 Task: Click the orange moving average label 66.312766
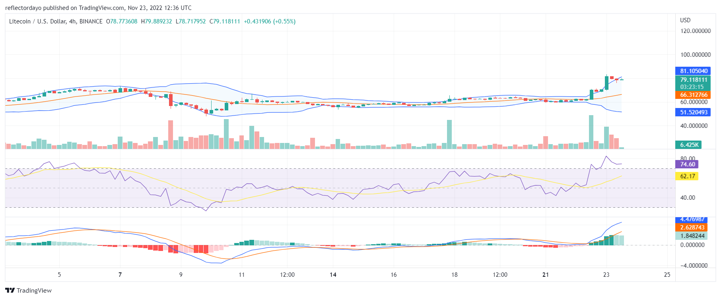pos(693,95)
